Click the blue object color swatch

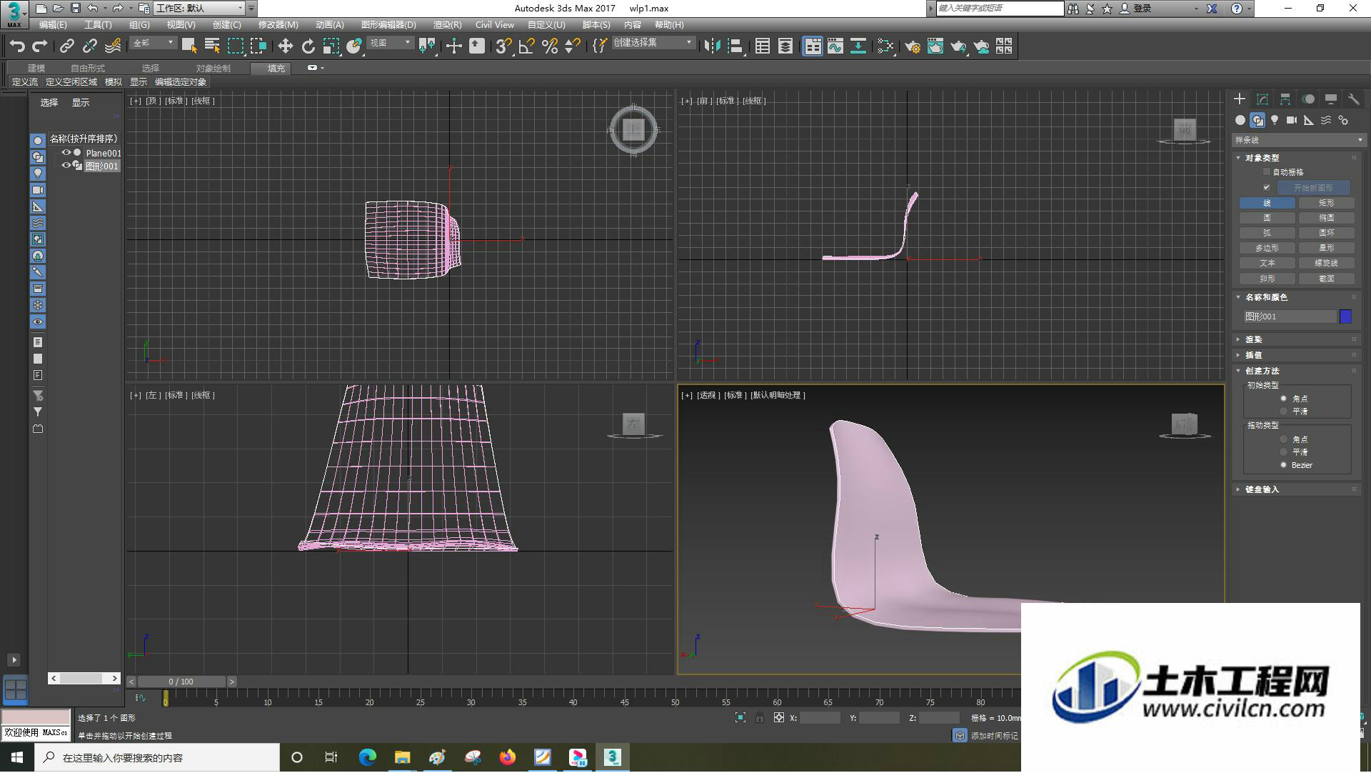1345,316
